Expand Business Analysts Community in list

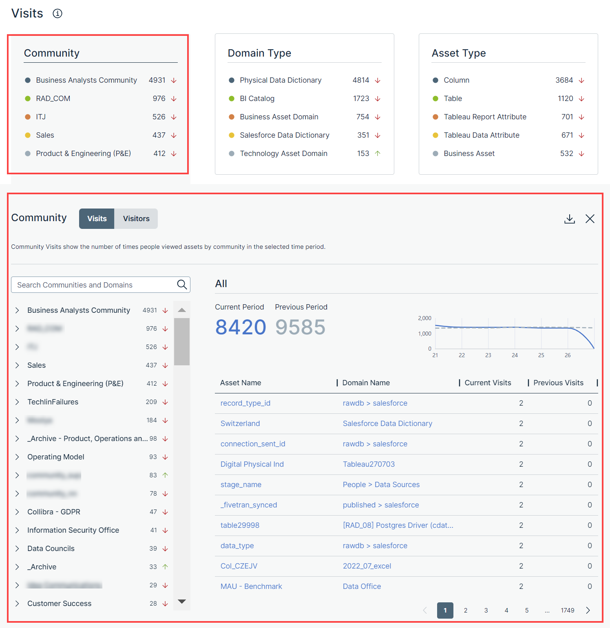pos(17,310)
